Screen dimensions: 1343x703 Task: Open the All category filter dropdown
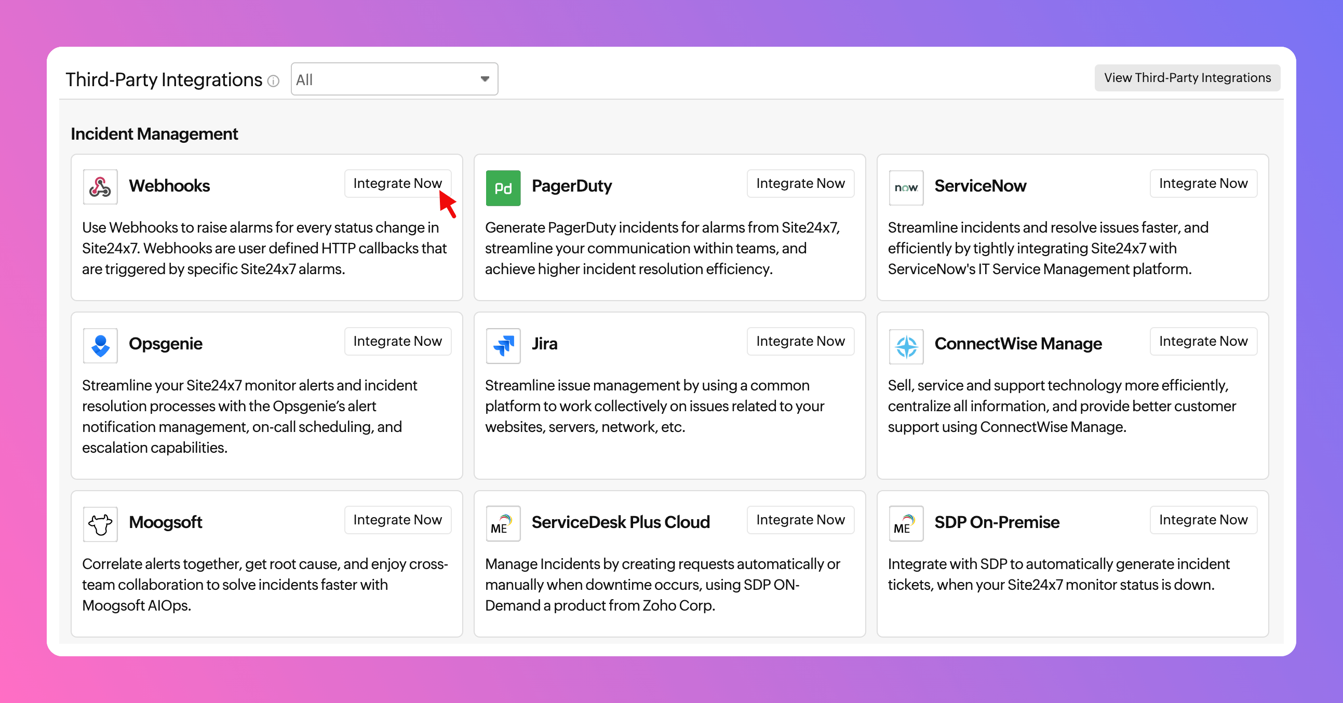(394, 79)
